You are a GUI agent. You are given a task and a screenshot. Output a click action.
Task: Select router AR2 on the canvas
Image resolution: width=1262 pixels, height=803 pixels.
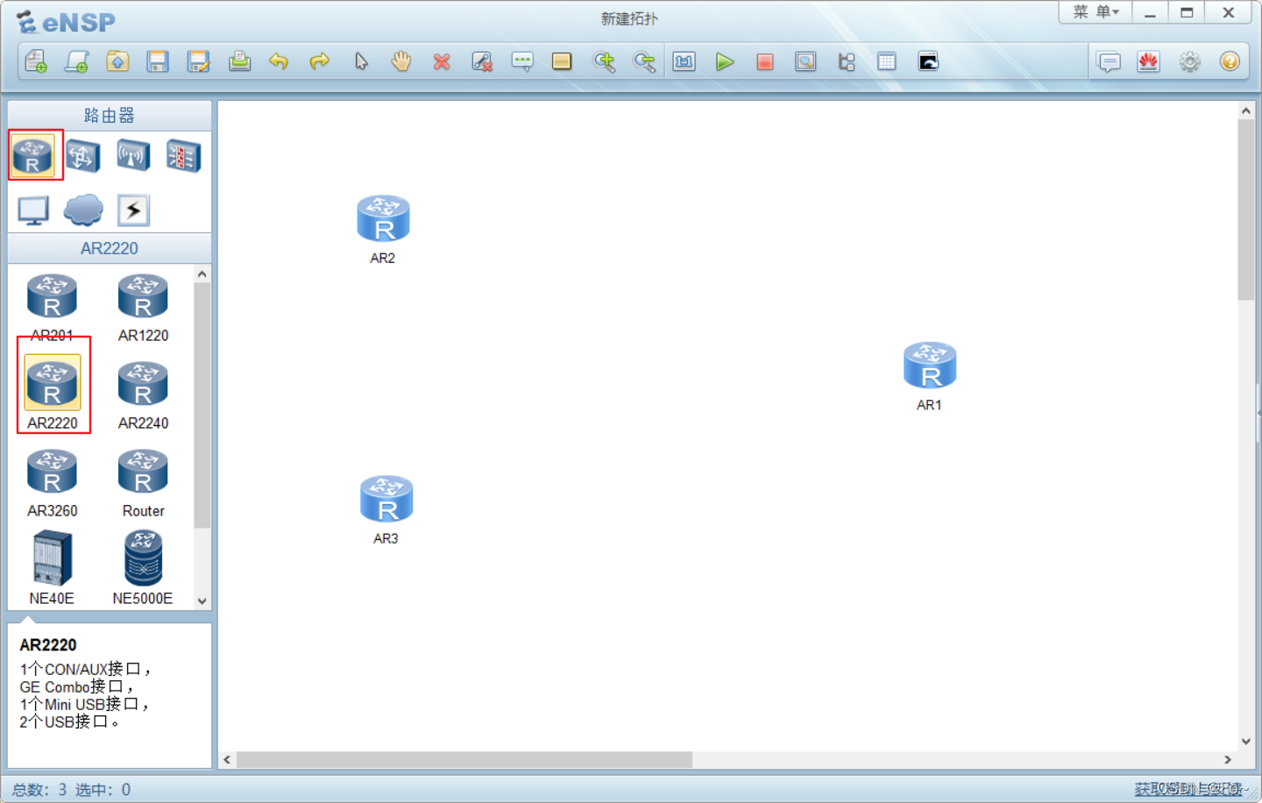(x=383, y=229)
